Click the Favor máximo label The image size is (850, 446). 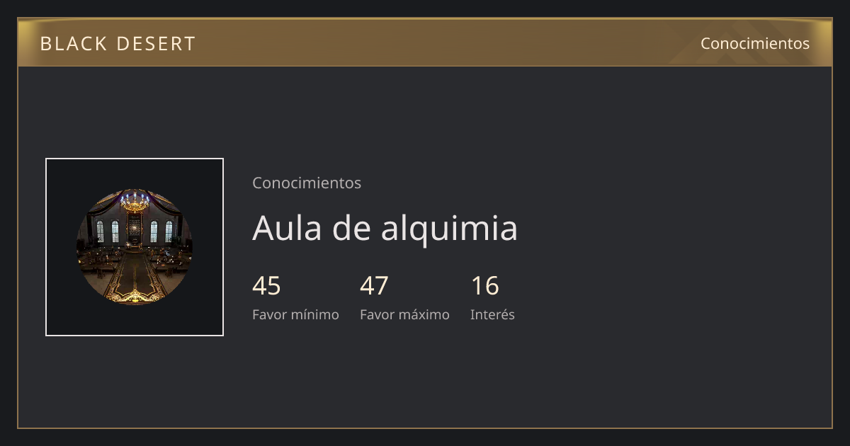(x=404, y=314)
